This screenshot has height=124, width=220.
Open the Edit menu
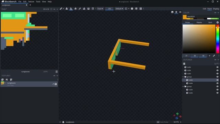25,2
